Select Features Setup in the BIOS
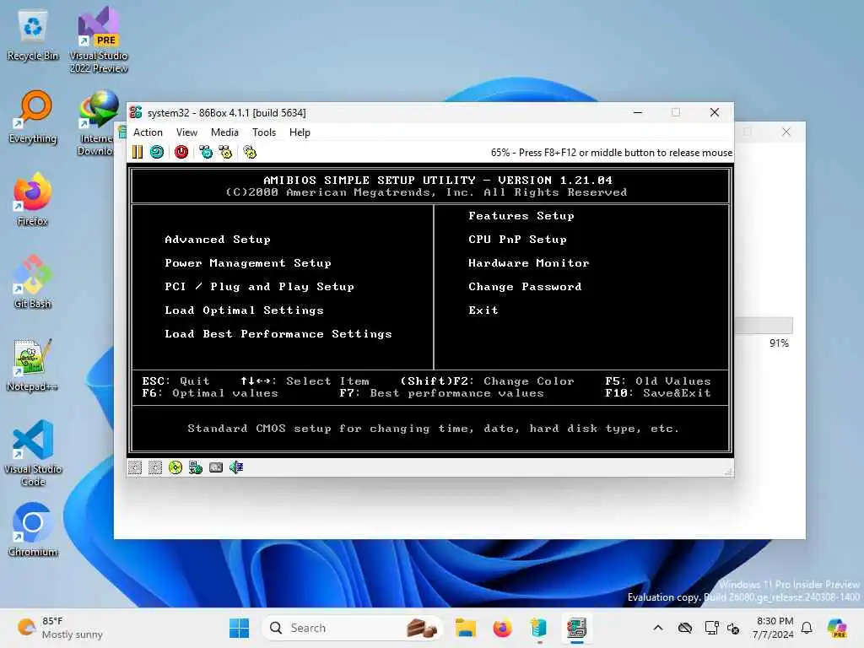864x648 pixels. (x=521, y=216)
